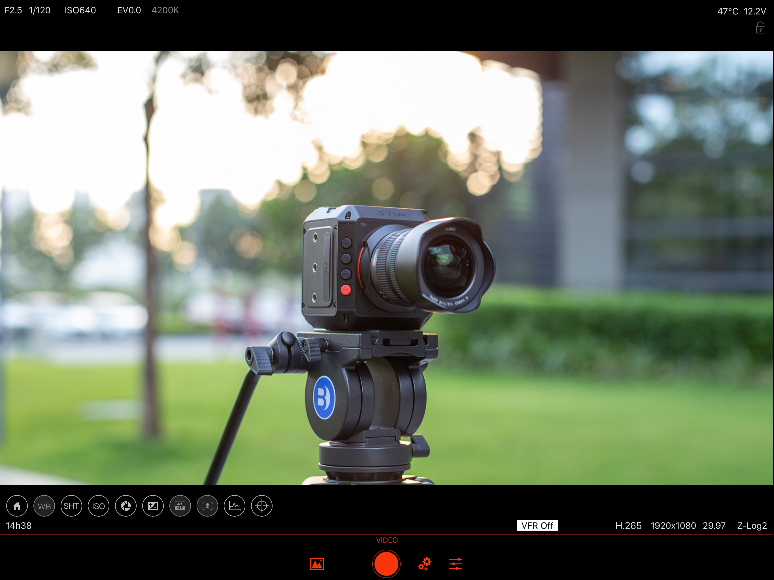Image resolution: width=774 pixels, height=580 pixels.
Task: Open exposure compensation plus/minus icon
Action: pyautogui.click(x=153, y=506)
